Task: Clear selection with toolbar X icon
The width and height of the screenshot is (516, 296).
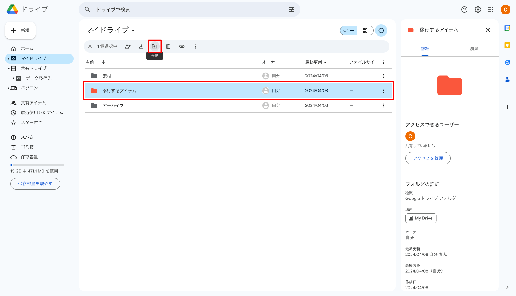Action: tap(90, 46)
